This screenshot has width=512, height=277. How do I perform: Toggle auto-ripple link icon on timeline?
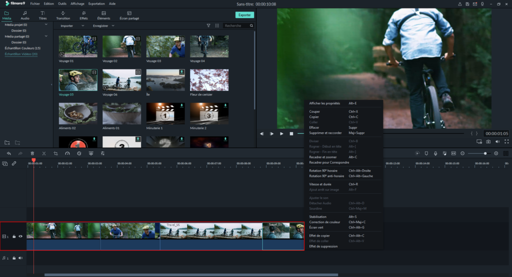14,164
